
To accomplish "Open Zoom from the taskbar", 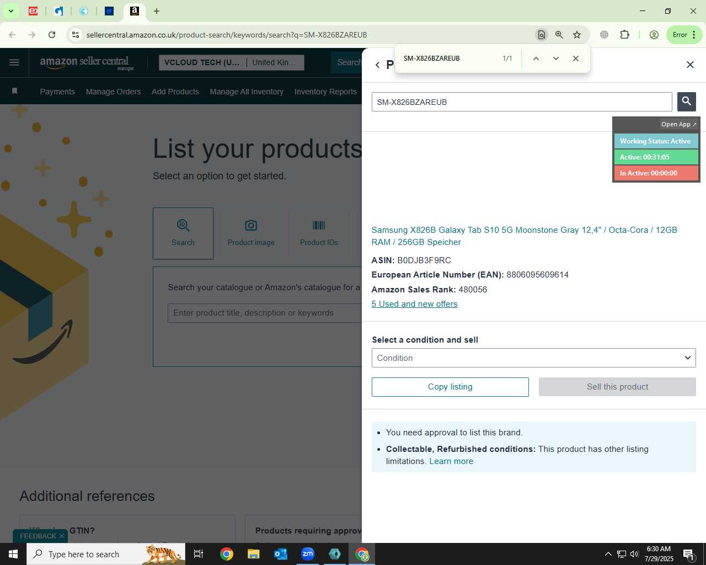I will coord(308,554).
